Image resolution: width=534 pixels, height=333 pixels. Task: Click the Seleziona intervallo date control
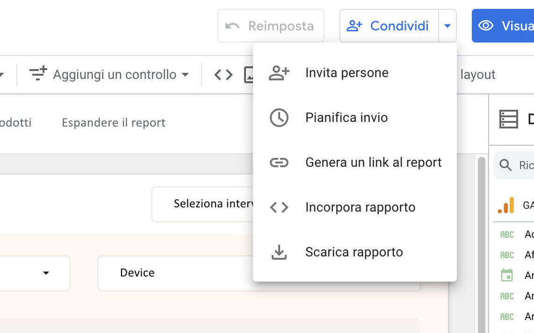pos(202,204)
